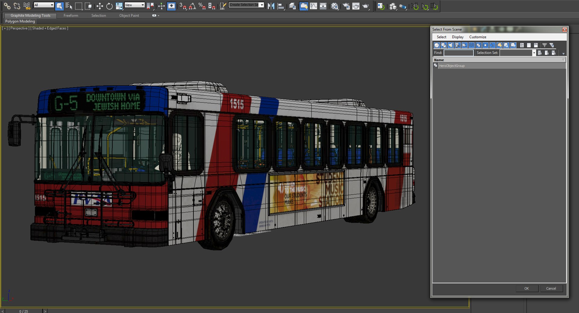Click the Use Pivot Point Center icon
This screenshot has width=579, height=313.
[150, 6]
